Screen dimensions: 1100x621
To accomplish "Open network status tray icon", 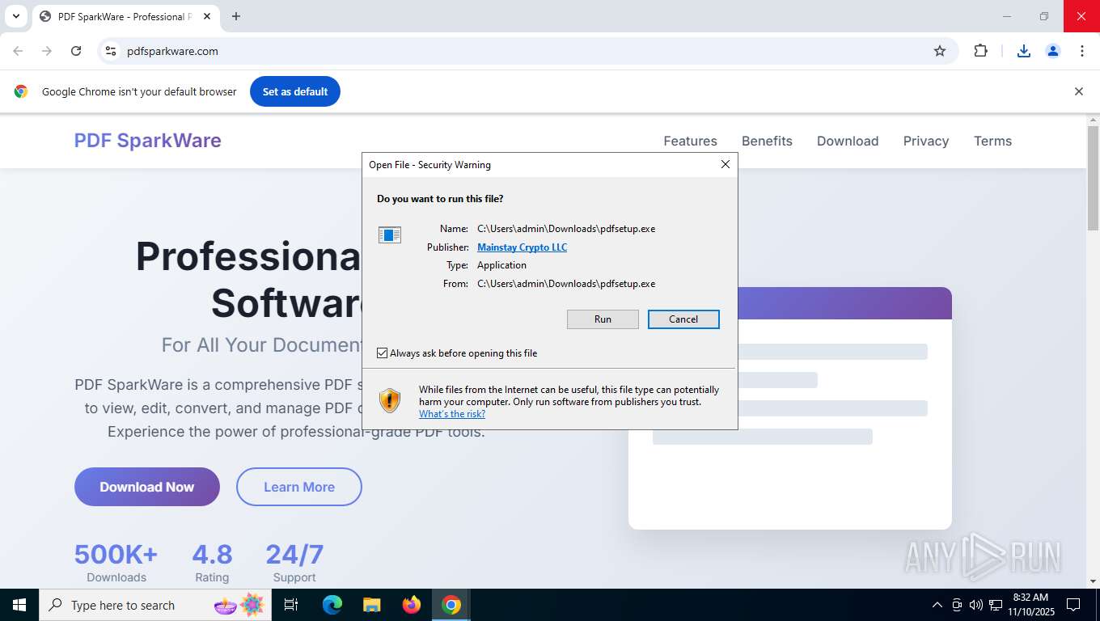I will (996, 605).
